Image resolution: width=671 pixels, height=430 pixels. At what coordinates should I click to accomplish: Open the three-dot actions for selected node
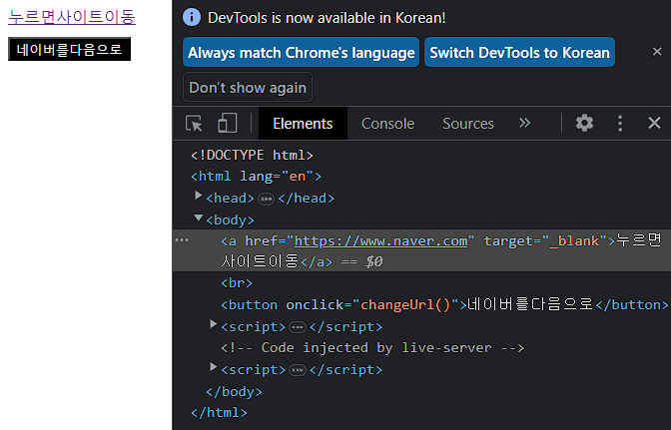[x=182, y=240]
